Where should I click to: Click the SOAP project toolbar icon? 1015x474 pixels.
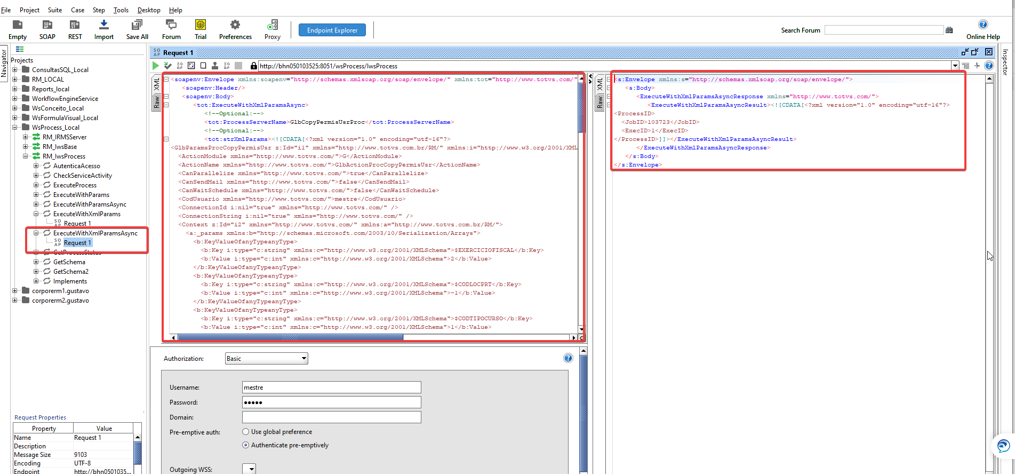coord(47,25)
